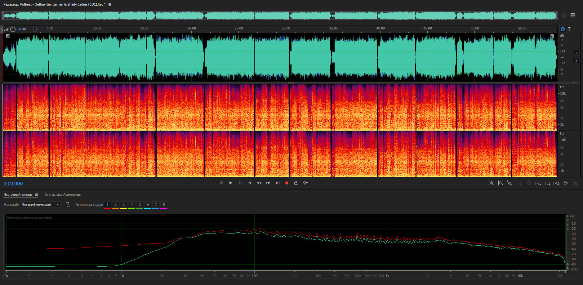
Task: Start recording with the red Record button
Action: point(287,183)
